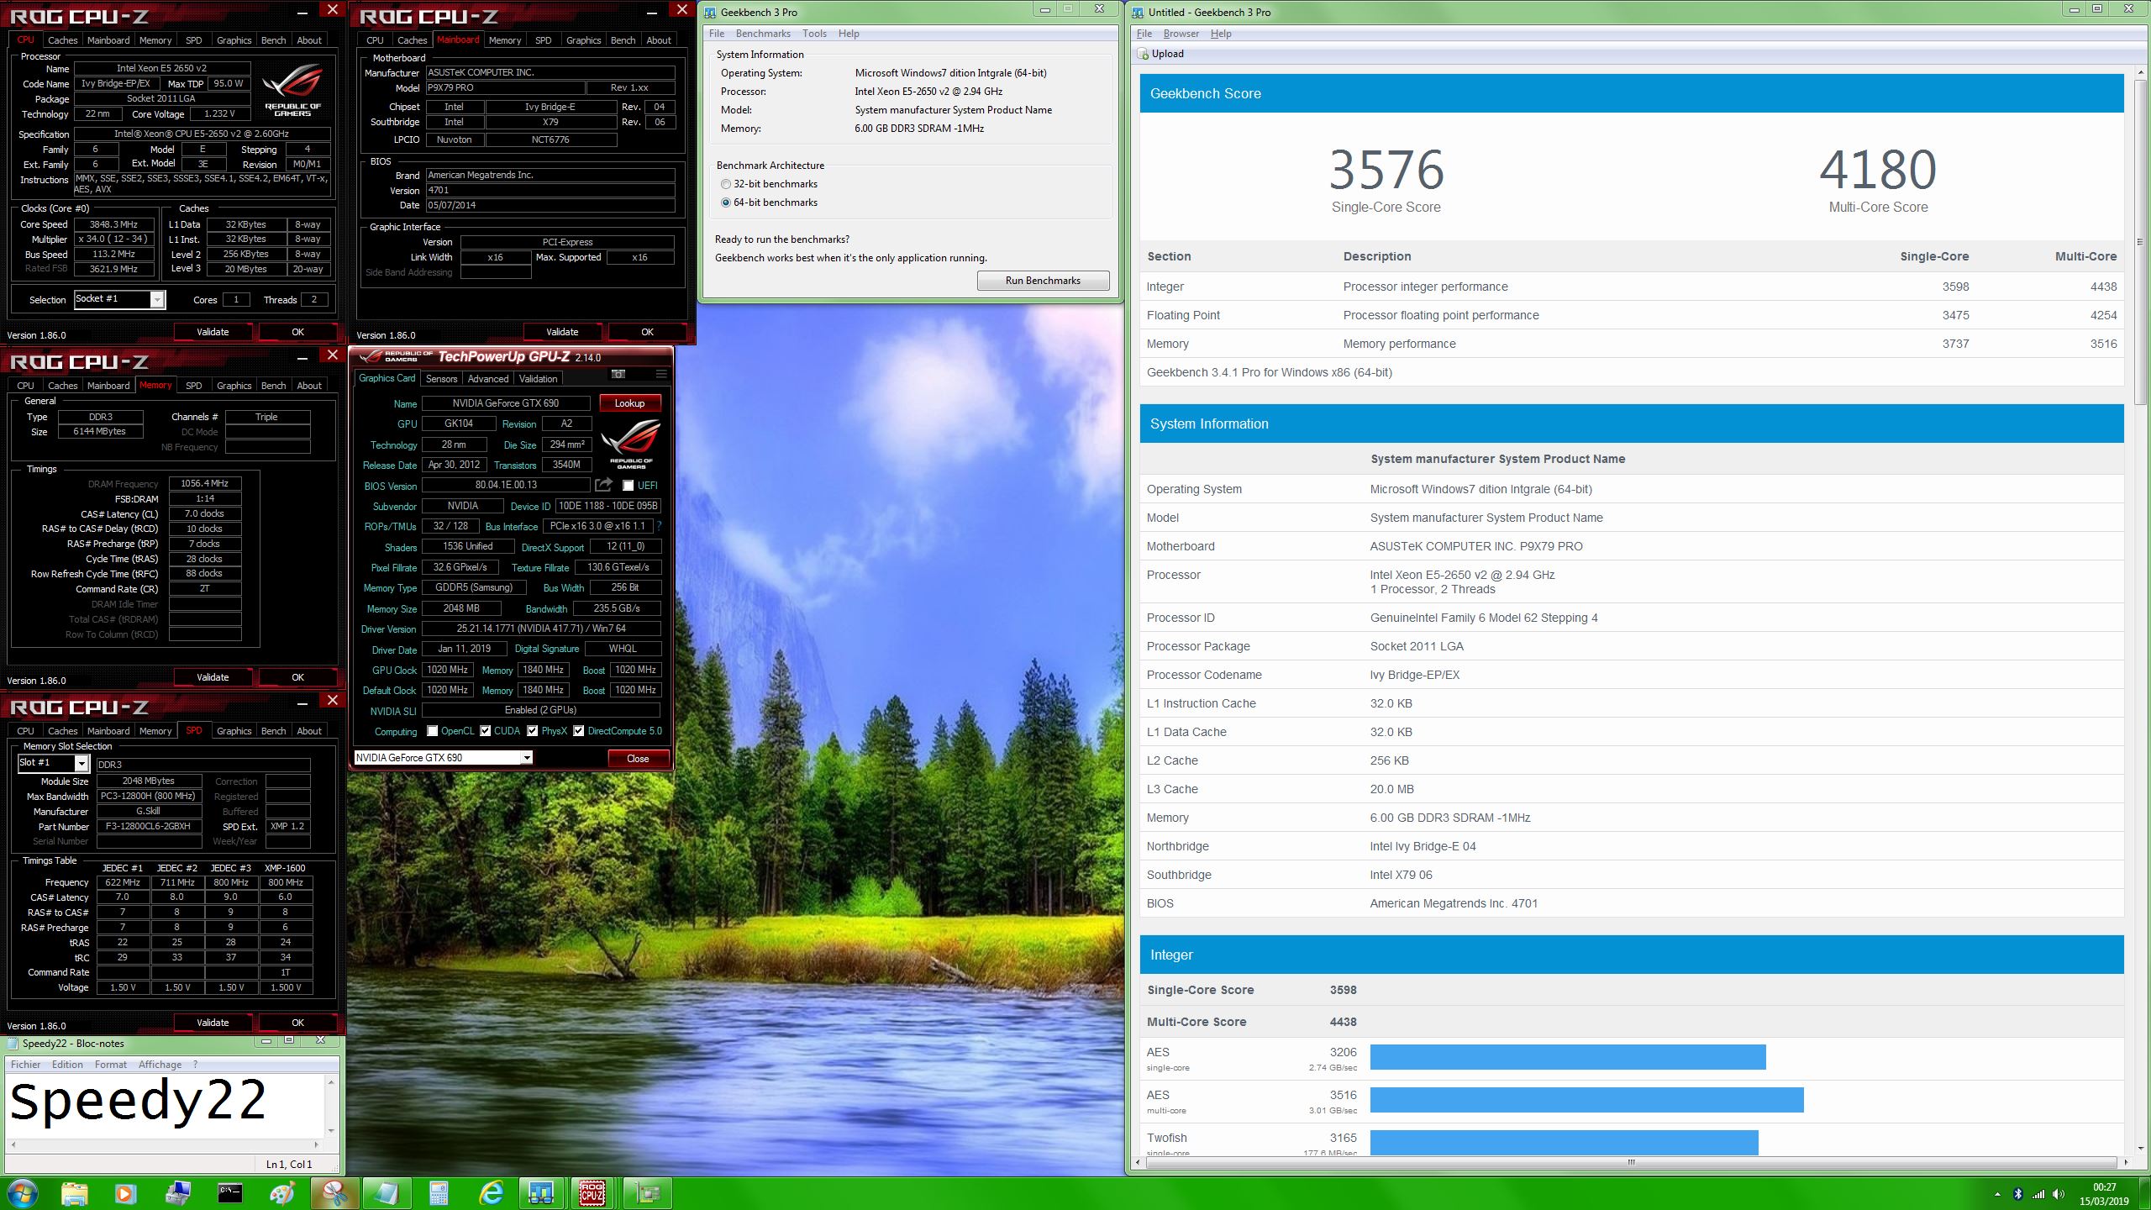Toggle OpenCL checkbox in GPU-Z
2151x1210 pixels.
(432, 731)
